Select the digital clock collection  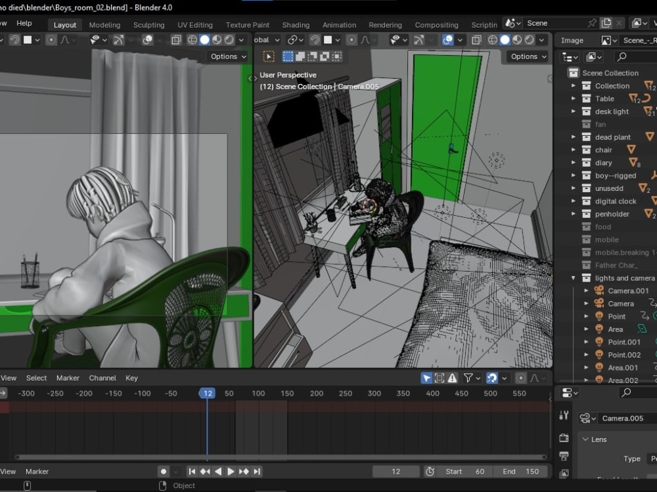616,201
